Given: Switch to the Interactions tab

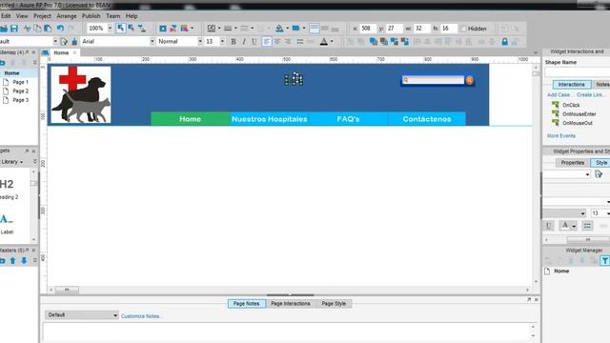Looking at the screenshot, I should pyautogui.click(x=572, y=85).
